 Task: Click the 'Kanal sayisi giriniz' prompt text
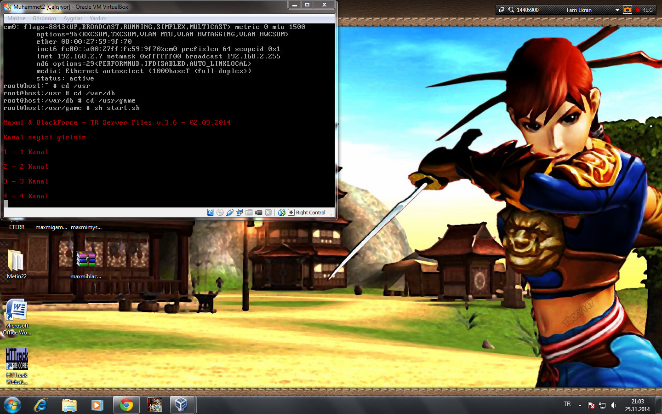click(45, 138)
